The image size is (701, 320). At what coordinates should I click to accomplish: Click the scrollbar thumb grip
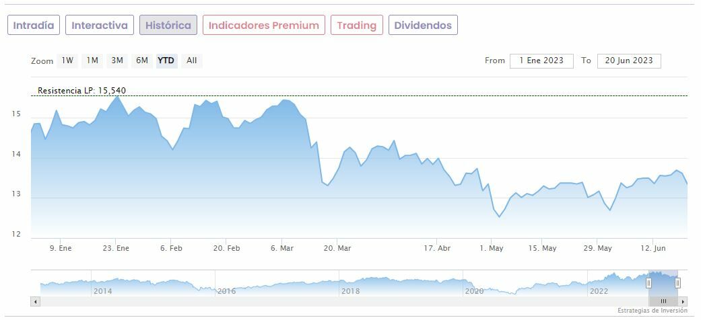click(x=663, y=301)
